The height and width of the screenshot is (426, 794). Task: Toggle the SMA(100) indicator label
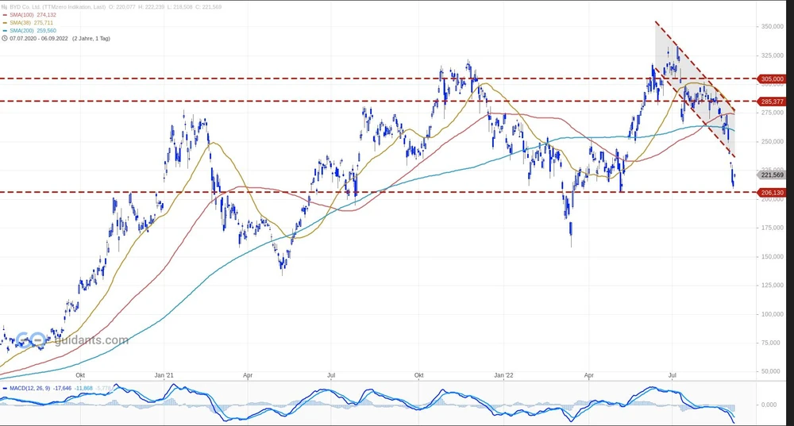(21, 14)
